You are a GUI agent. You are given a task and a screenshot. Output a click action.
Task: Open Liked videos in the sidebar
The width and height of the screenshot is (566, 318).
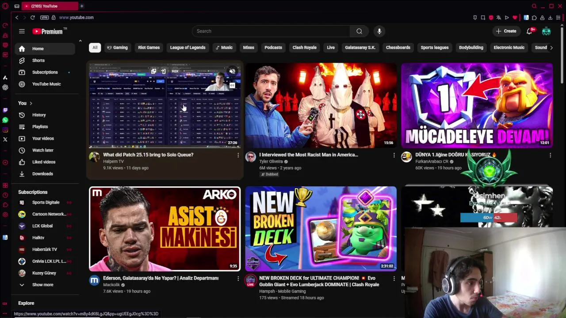click(x=45, y=162)
